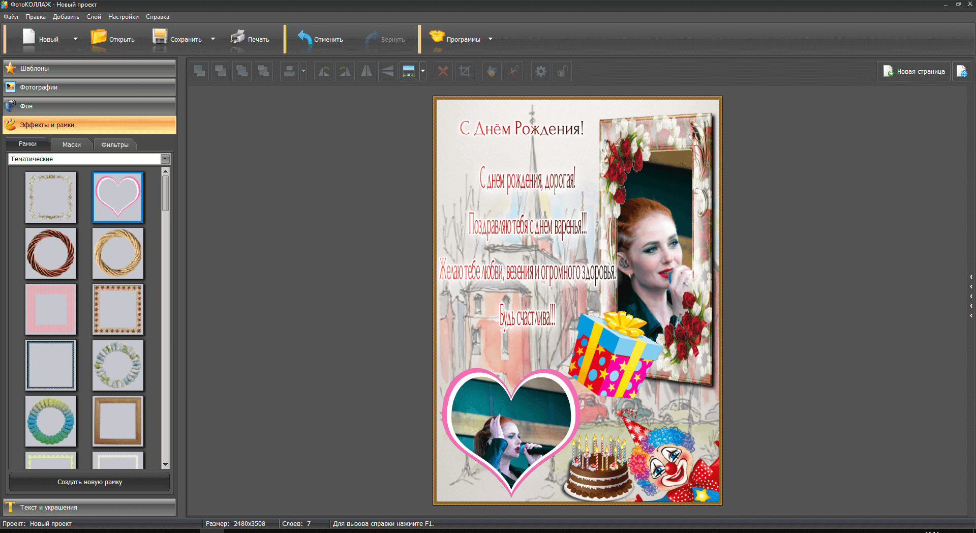
Task: Click the Создать новую рамку button
Action: 89,482
